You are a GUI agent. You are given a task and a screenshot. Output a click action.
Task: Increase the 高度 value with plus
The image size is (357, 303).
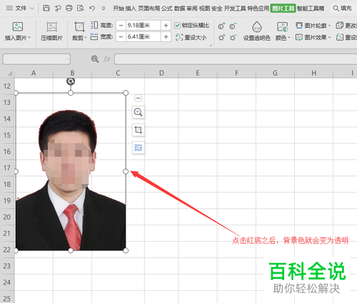(166, 25)
